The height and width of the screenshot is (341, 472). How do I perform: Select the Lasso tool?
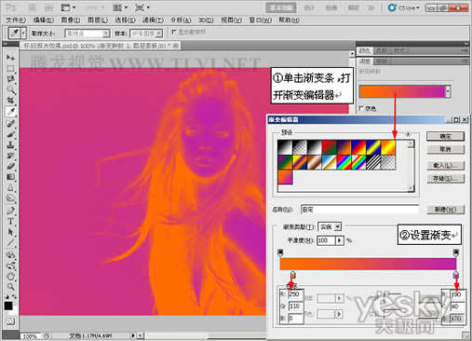coord(10,79)
